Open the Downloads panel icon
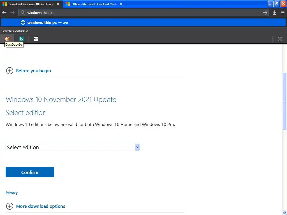Viewport: 287px width, 215px height. (274, 13)
